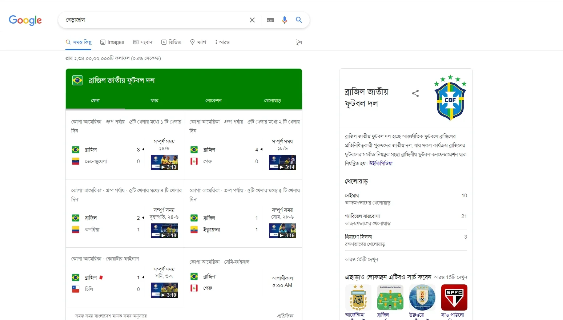Play Brazil vs Chile 3:10 highlights video

pyautogui.click(x=164, y=290)
